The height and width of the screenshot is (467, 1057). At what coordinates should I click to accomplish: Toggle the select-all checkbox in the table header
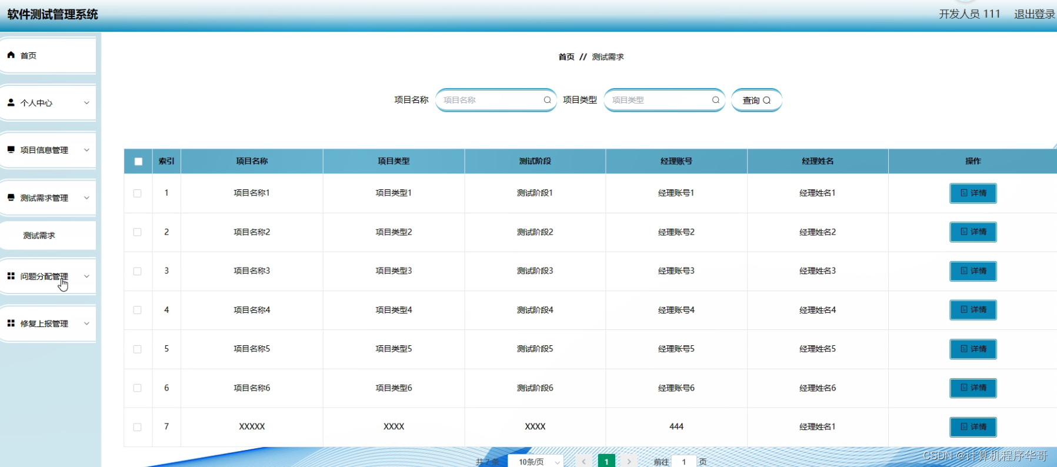tap(138, 161)
